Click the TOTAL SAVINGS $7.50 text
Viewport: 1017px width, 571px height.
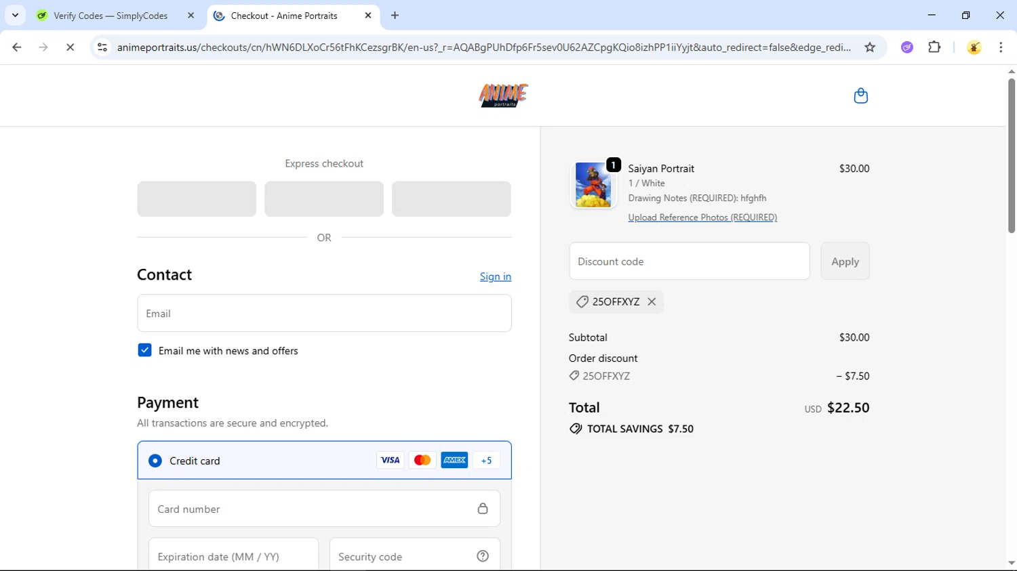[640, 429]
